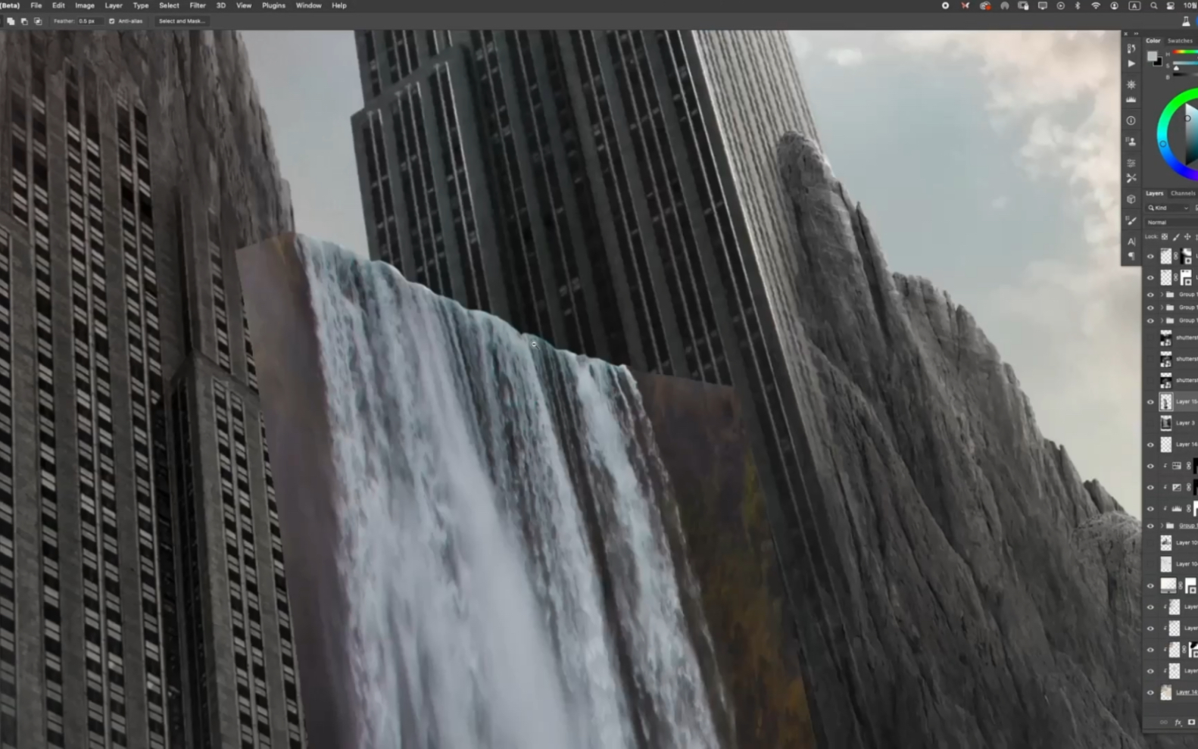This screenshot has width=1198, height=749.
Task: Hide the underlined Group folder's eye
Action: (1150, 526)
